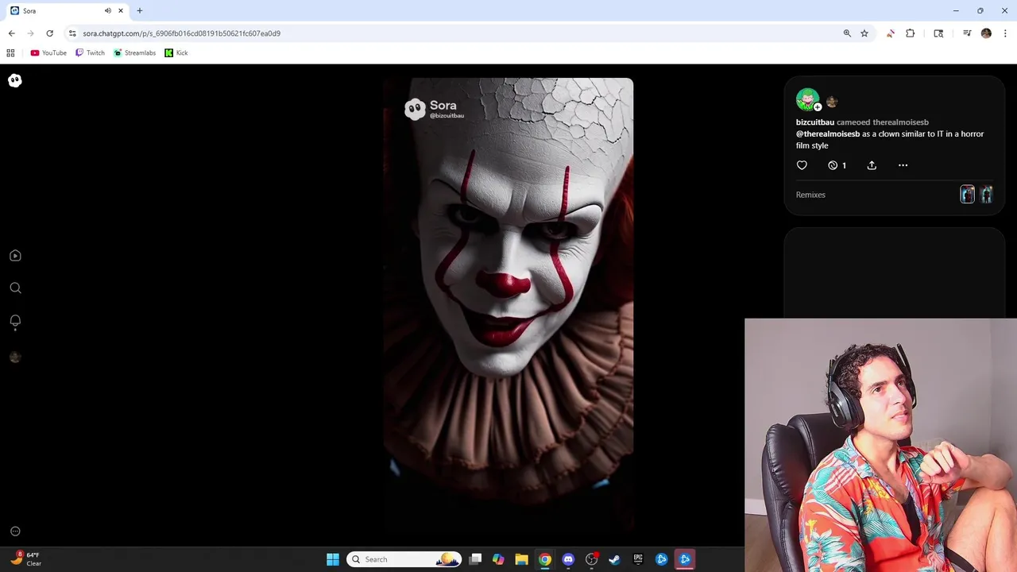Reload the Sora page
Viewport: 1017px width, 572px height.
[x=49, y=33]
